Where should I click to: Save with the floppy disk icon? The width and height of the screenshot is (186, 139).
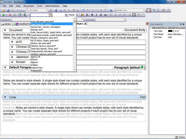click(x=8, y=10)
